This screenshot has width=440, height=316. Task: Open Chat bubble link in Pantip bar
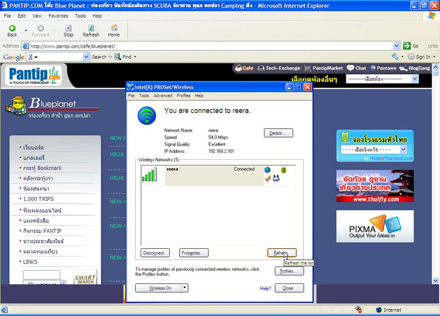pos(356,68)
